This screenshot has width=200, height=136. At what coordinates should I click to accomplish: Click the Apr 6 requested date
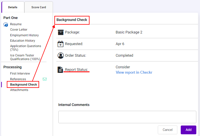pyautogui.click(x=120, y=44)
